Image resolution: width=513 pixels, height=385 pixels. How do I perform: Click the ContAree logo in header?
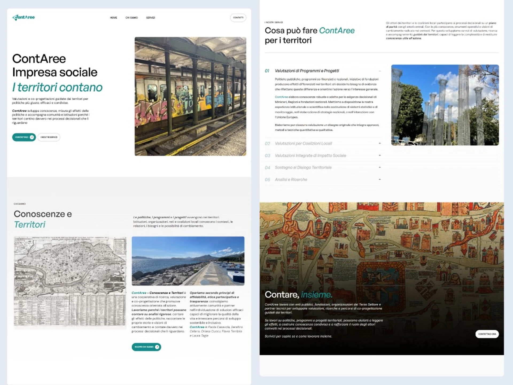[x=24, y=17]
